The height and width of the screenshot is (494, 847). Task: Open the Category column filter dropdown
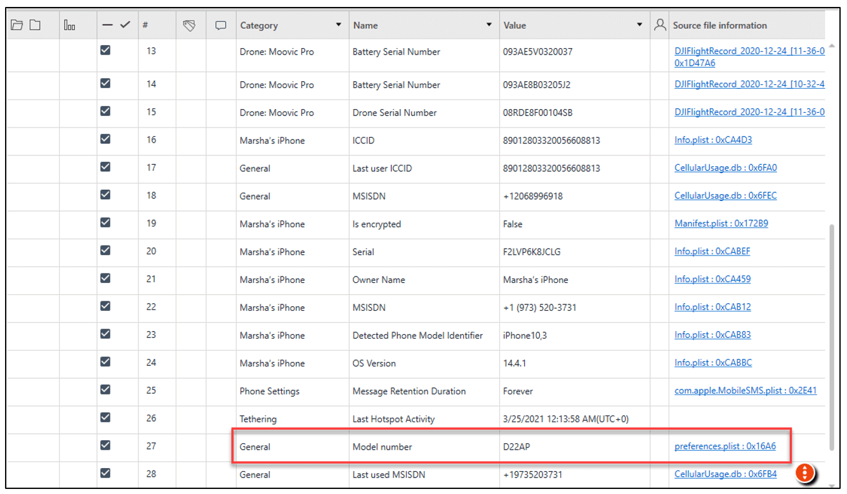tap(338, 25)
